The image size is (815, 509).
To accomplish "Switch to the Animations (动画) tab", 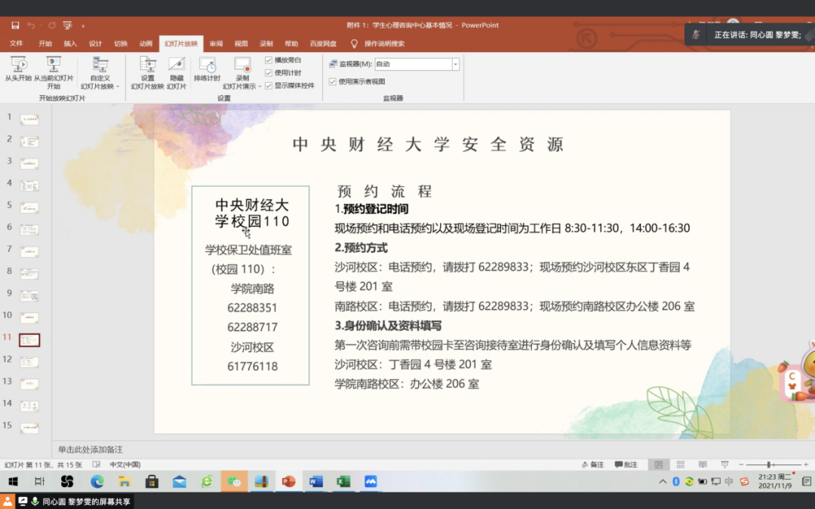I will 146,44.
